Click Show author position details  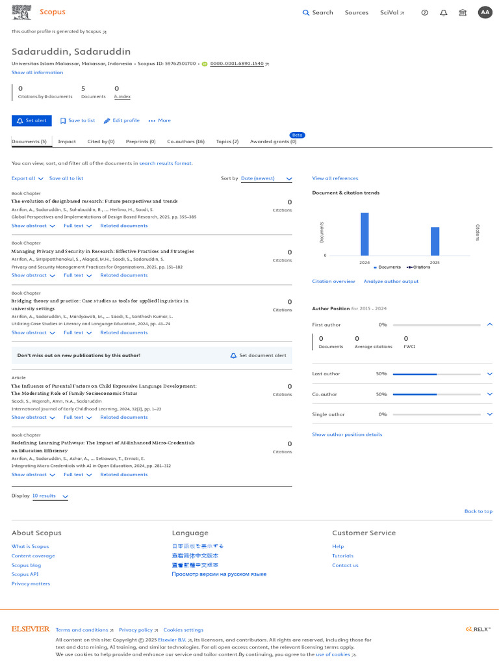coord(347,434)
